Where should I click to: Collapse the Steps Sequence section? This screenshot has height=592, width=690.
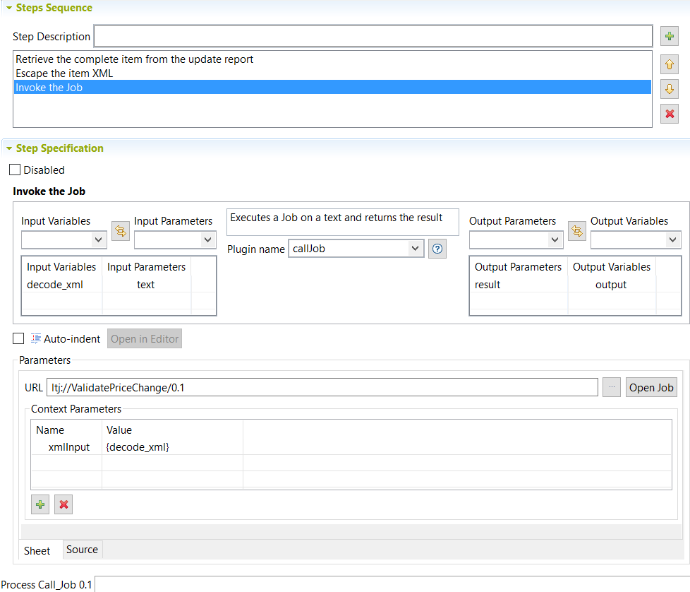[x=9, y=8]
